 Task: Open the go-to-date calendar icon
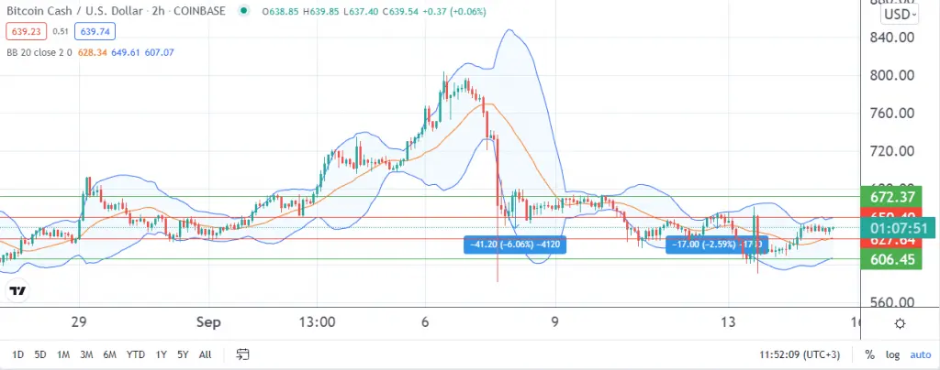(242, 354)
